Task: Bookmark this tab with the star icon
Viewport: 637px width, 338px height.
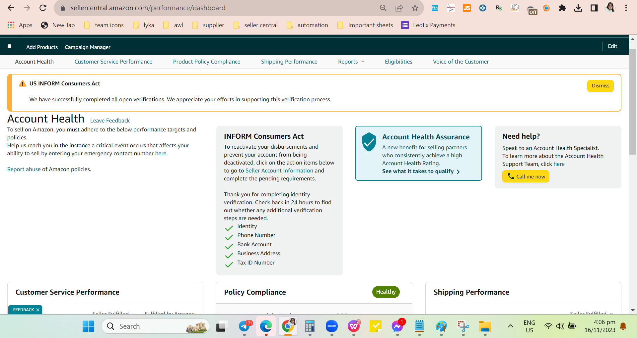Action: click(x=415, y=8)
